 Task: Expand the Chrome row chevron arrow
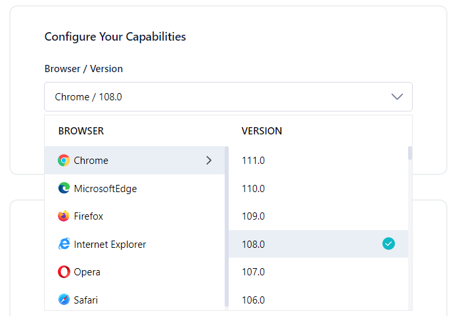tap(208, 161)
